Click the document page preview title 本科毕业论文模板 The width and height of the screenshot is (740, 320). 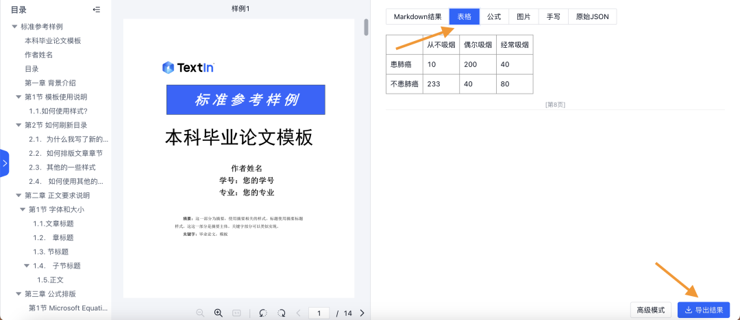(238, 138)
